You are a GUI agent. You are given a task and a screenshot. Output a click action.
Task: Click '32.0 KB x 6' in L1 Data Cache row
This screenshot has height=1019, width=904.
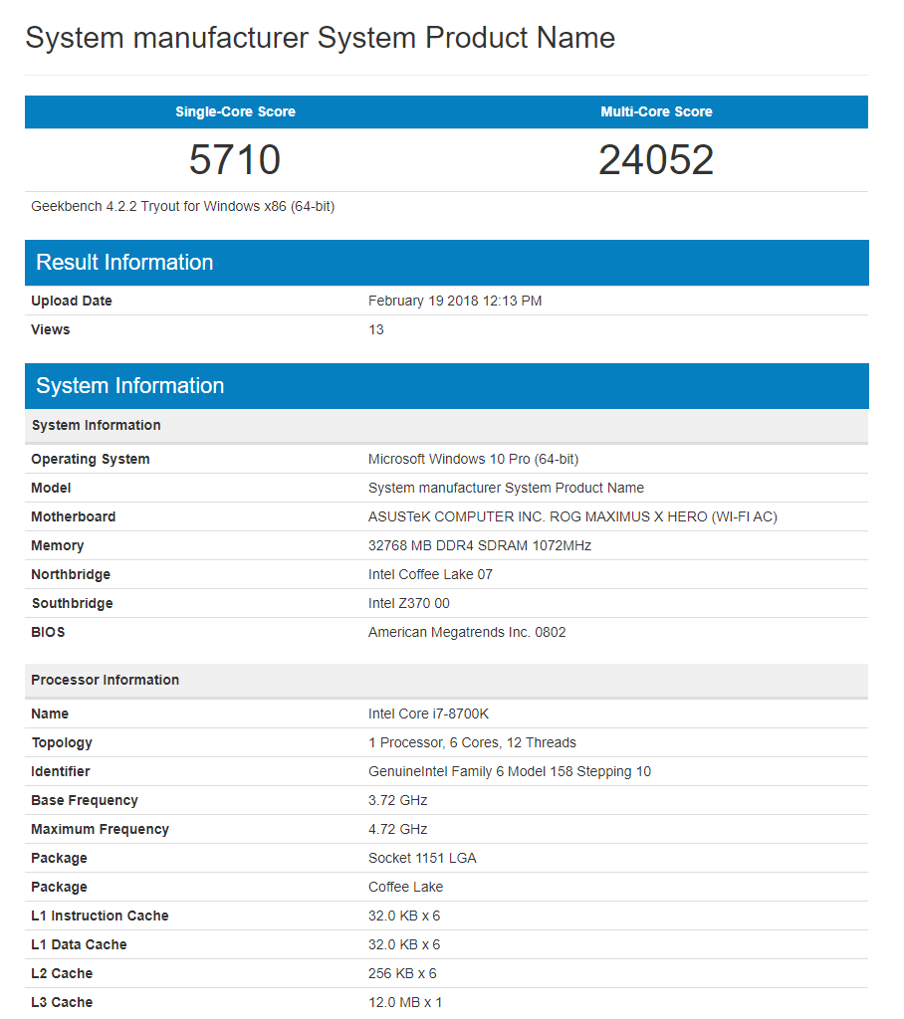pyautogui.click(x=404, y=945)
